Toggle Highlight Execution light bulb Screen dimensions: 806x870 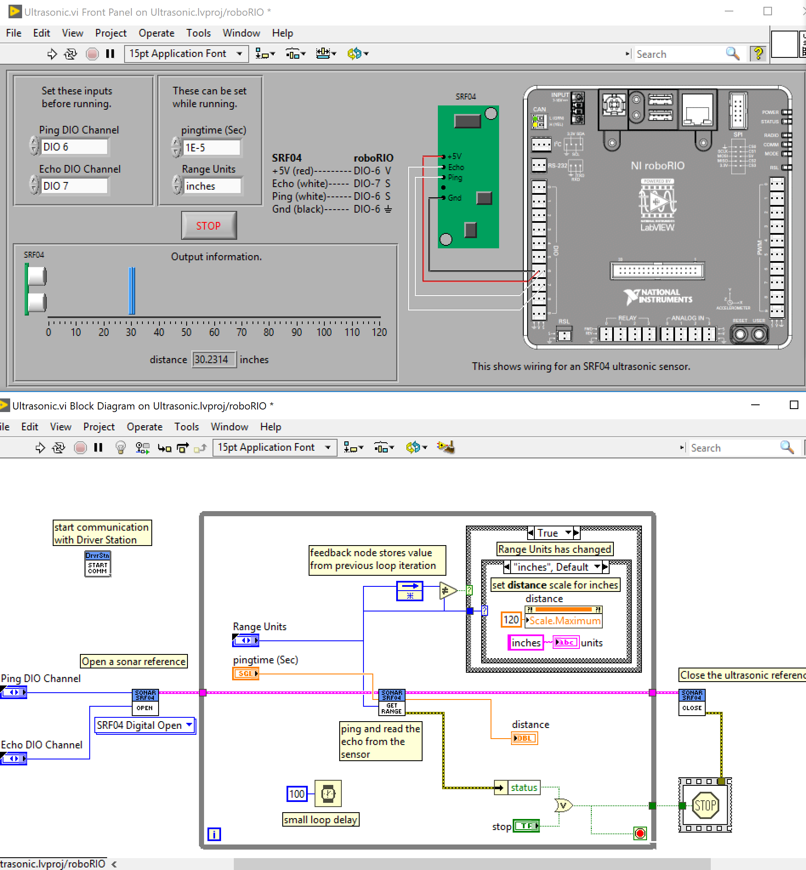coord(121,448)
